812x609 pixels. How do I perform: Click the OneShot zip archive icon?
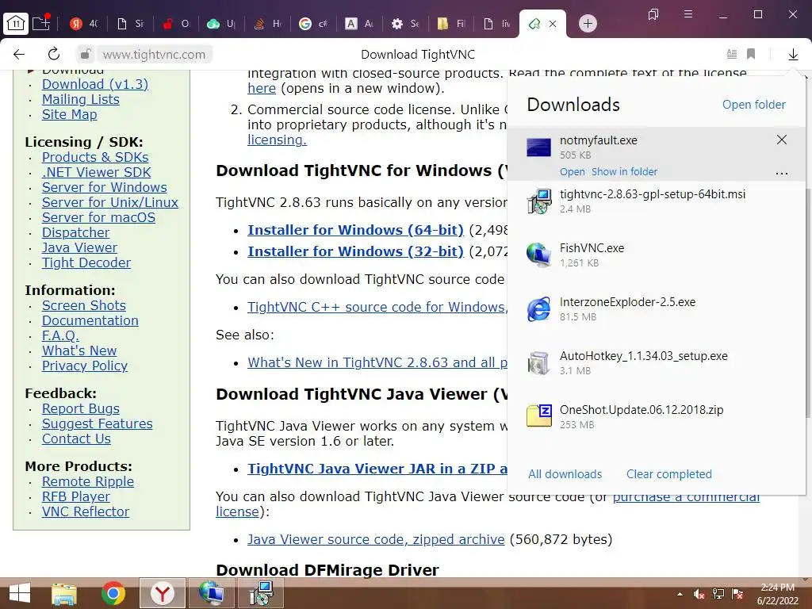[x=538, y=416]
